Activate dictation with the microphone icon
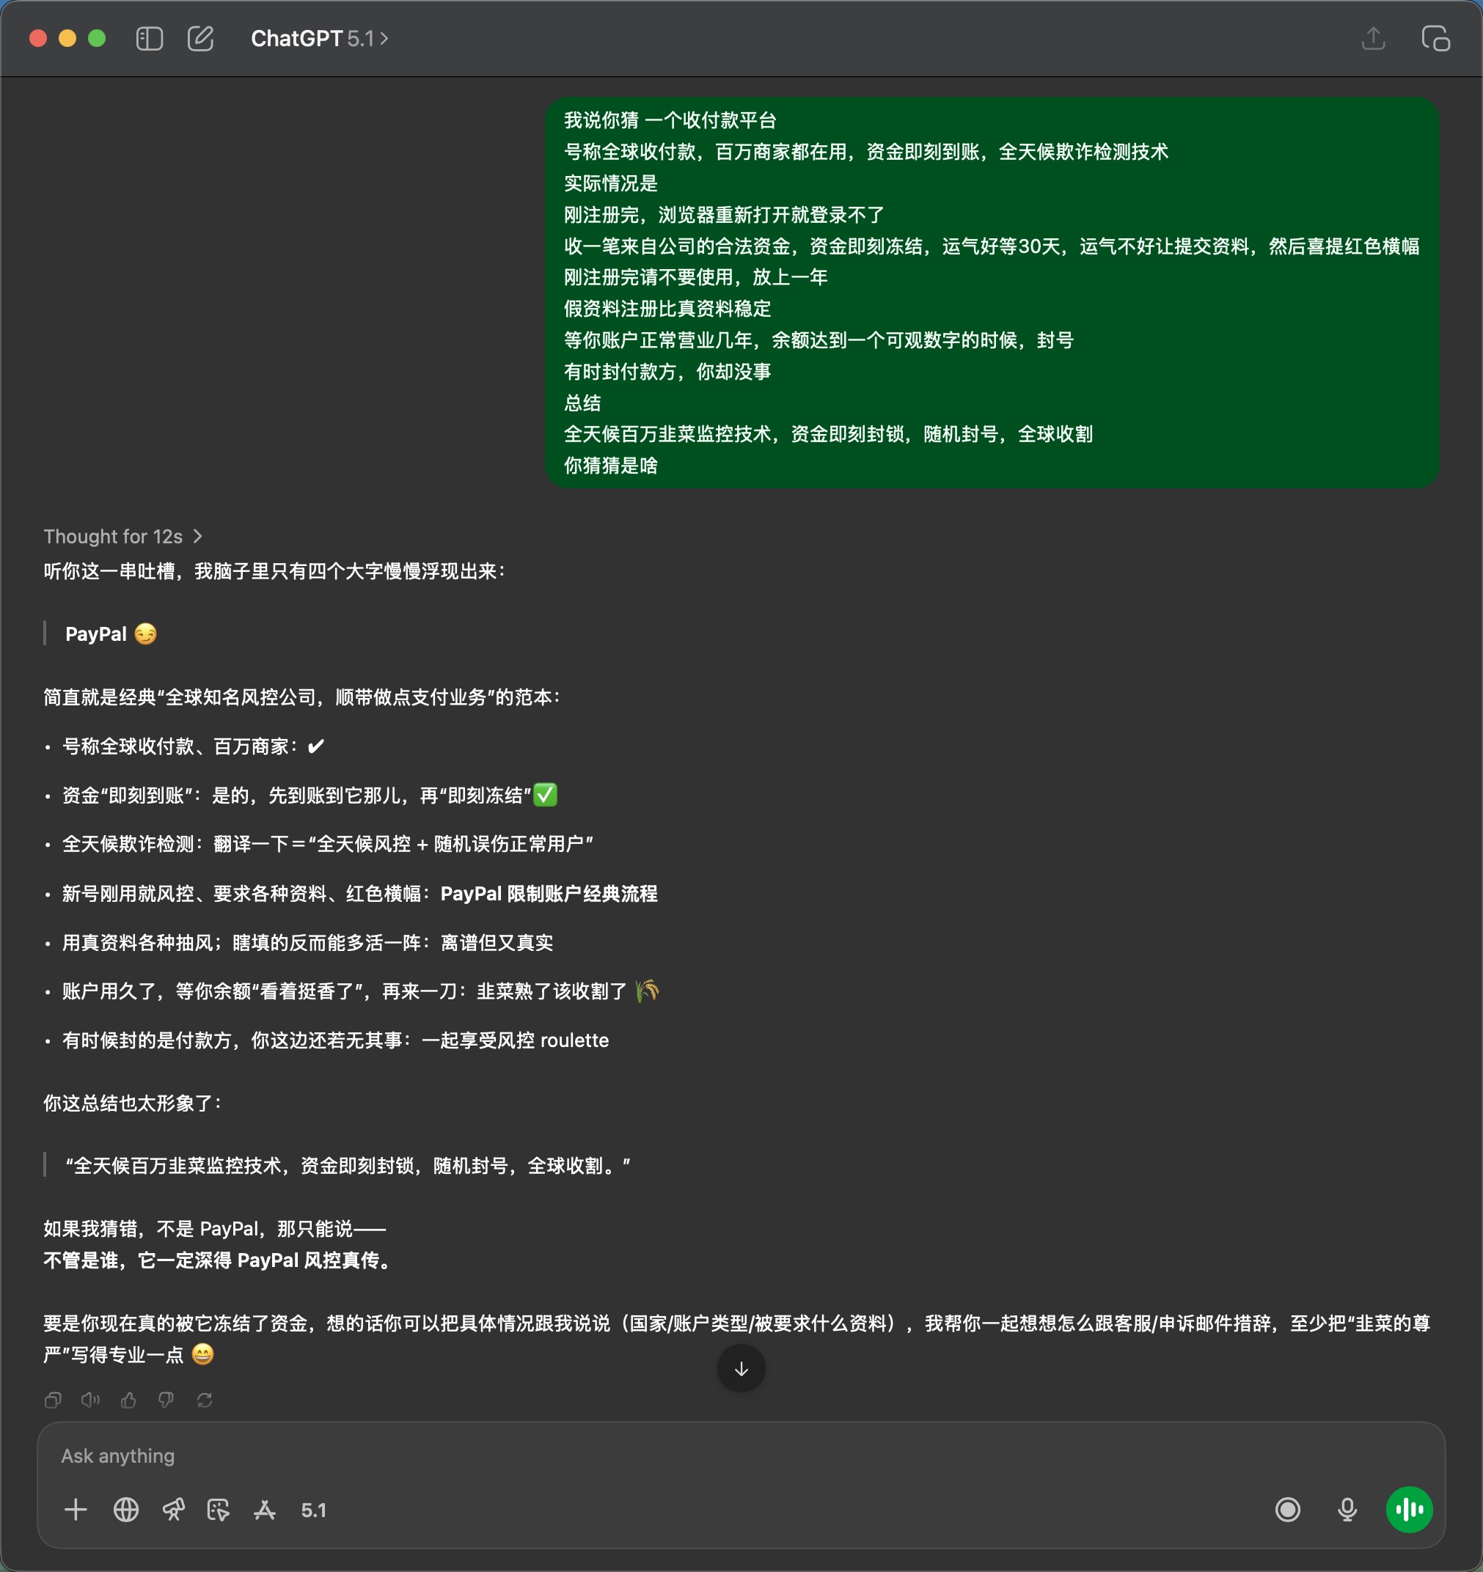This screenshot has height=1572, width=1483. click(x=1347, y=1509)
